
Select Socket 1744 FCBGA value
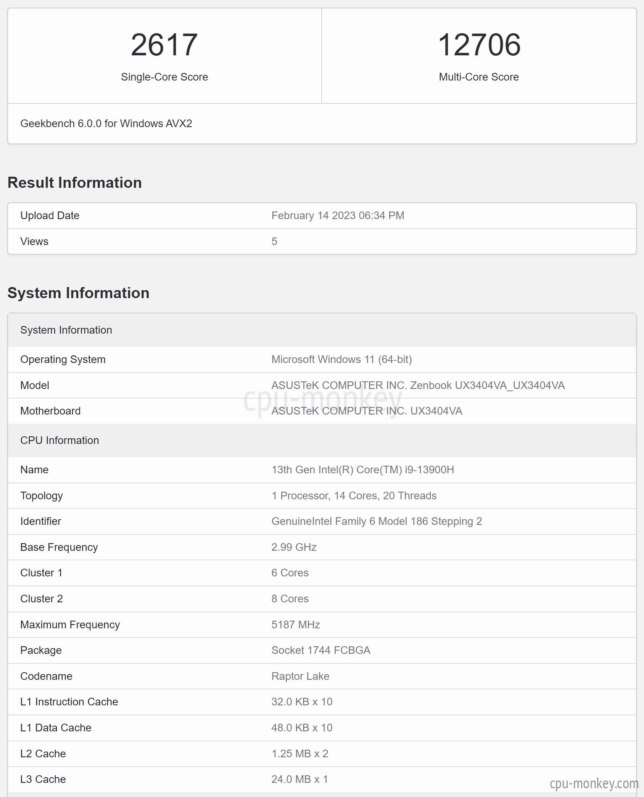(321, 650)
